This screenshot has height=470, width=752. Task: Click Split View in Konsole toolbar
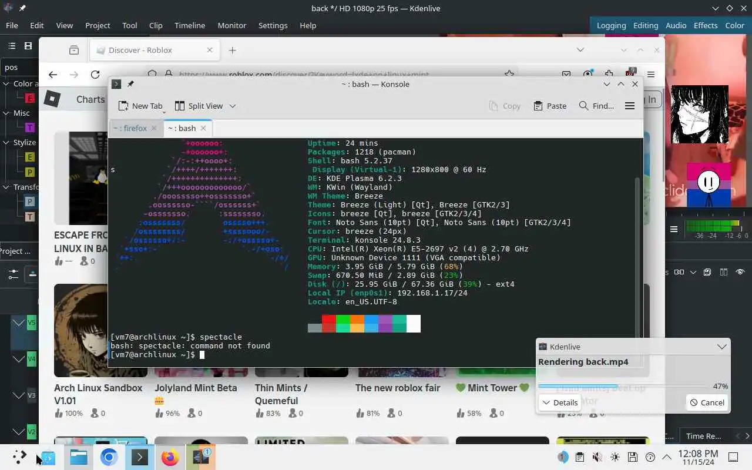click(x=199, y=106)
